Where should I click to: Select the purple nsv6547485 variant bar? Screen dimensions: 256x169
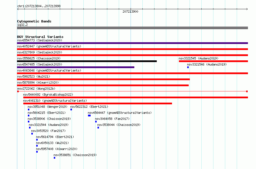[x=76, y=67]
